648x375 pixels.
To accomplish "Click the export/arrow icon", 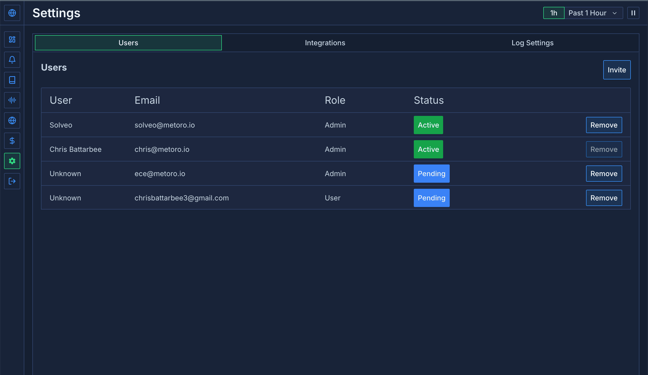I will pos(12,181).
